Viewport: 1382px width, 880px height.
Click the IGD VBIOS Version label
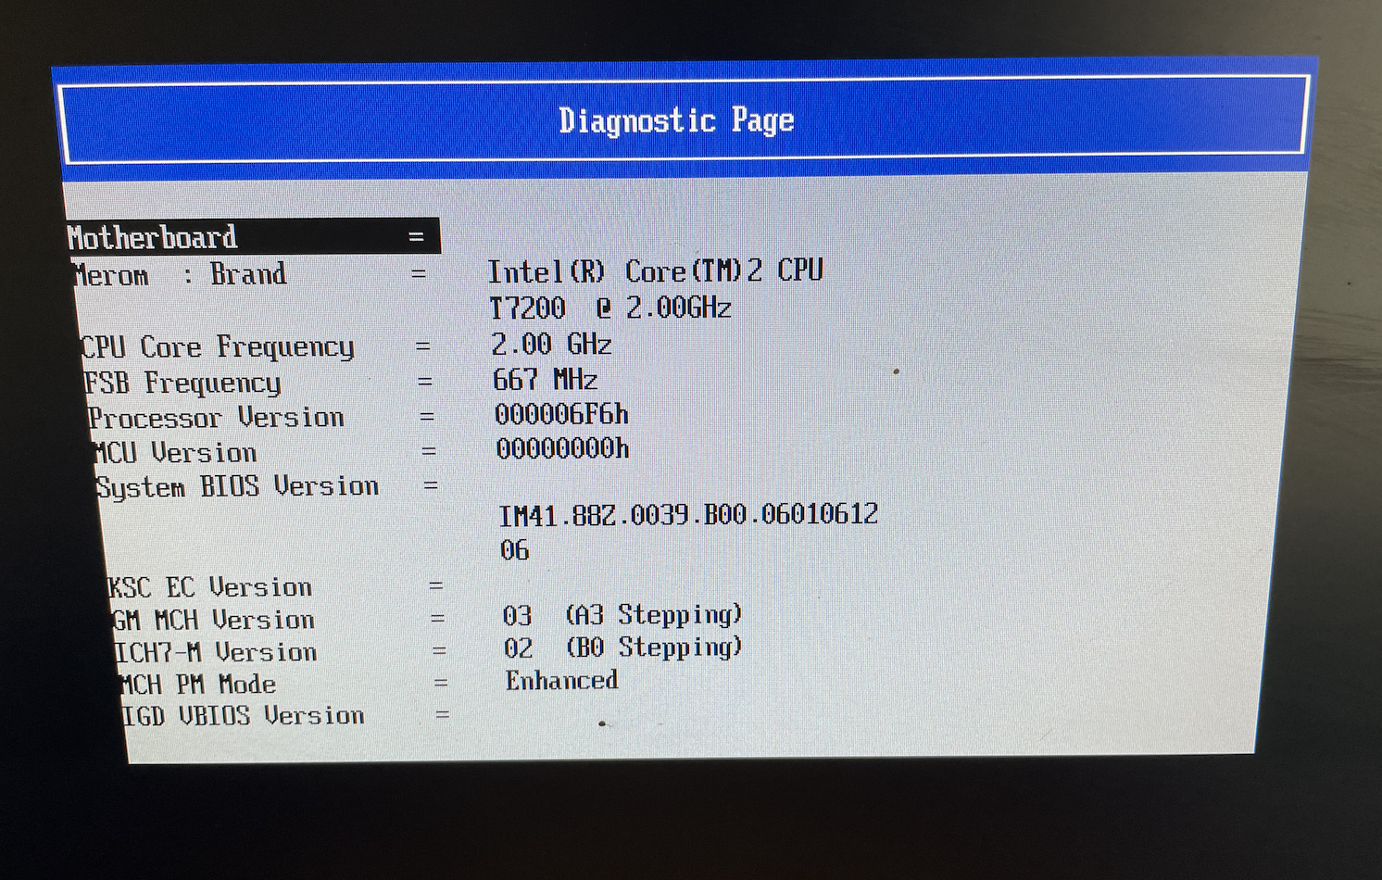pyautogui.click(x=243, y=716)
